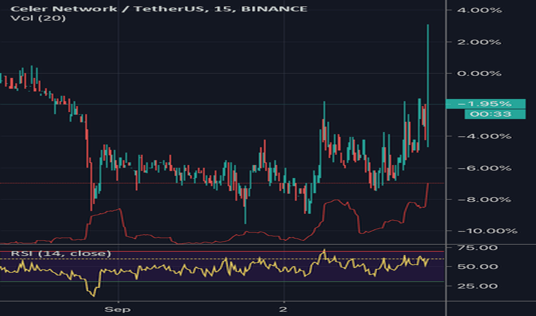Click the 75.00 RSI axis label
This screenshot has height=316, width=536.
[x=477, y=248]
